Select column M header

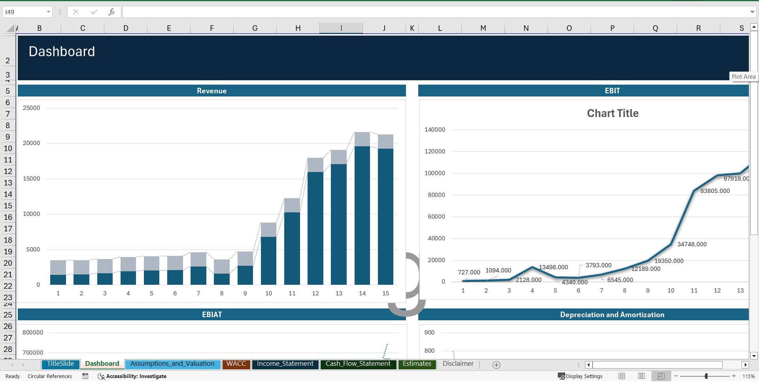tap(483, 28)
